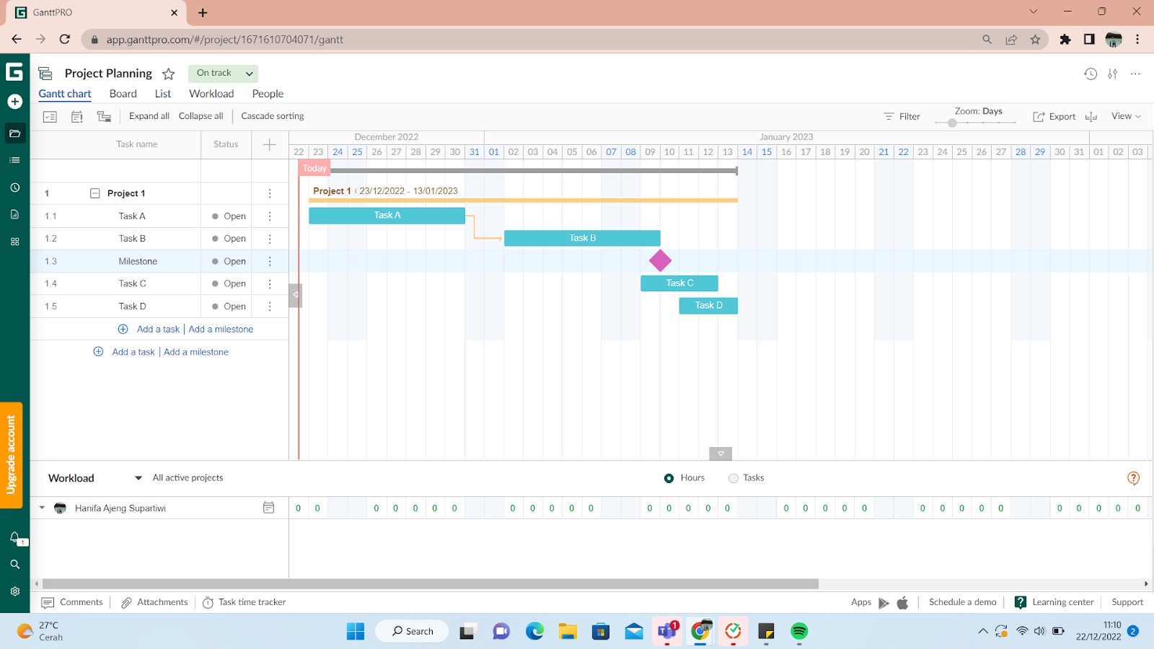Switch to the Board tab
Viewport: 1154px width, 649px height.
pos(123,94)
